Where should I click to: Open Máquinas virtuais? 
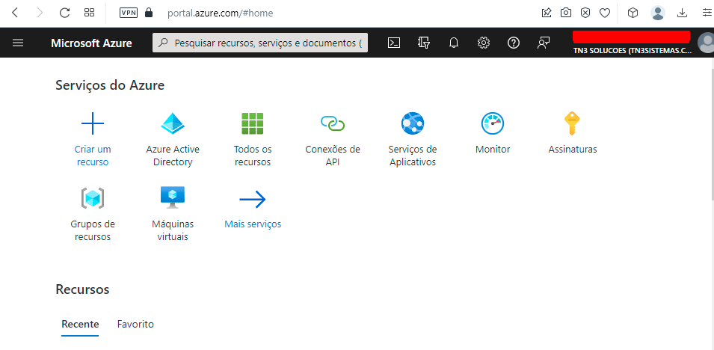[173, 199]
